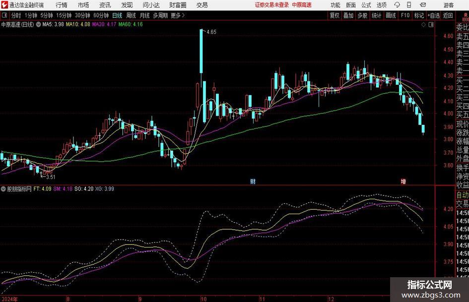The height and width of the screenshot is (302, 469).
Task: Open the 画线 drawing tools
Action: click(391, 15)
